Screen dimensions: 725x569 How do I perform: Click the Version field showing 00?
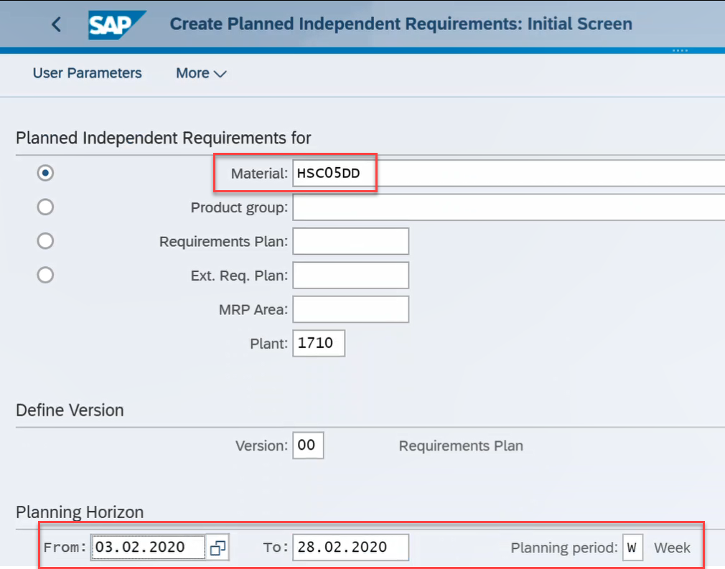tap(308, 446)
